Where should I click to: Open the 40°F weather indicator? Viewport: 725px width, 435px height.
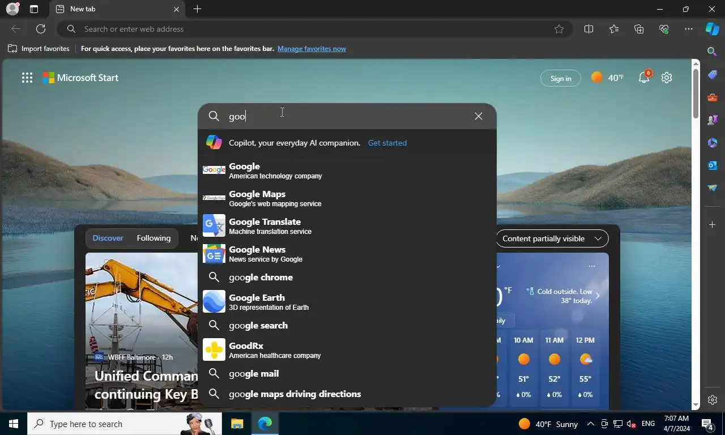click(607, 78)
